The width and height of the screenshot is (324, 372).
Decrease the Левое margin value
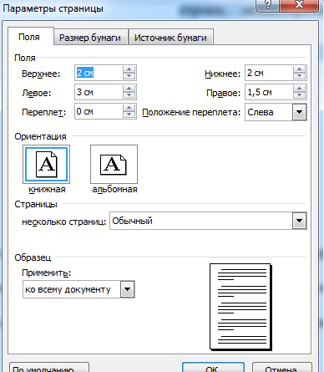point(129,95)
